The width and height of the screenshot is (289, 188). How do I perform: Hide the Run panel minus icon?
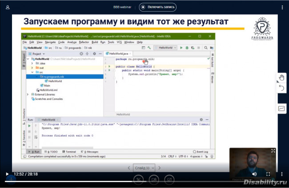pos(207,120)
